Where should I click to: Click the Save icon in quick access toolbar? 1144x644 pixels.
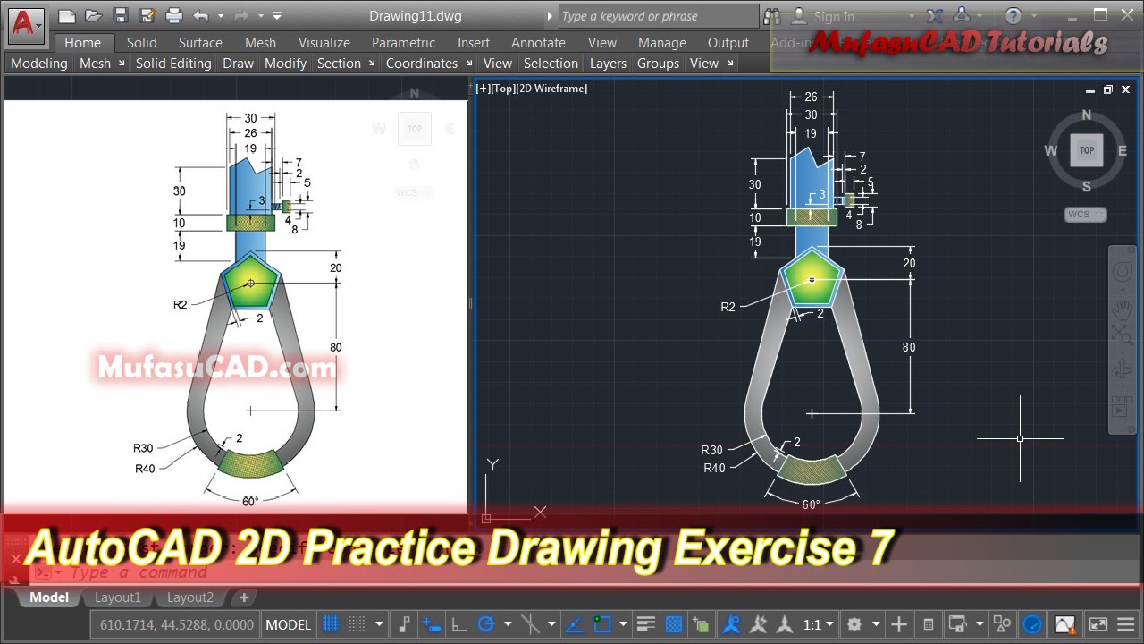point(121,16)
